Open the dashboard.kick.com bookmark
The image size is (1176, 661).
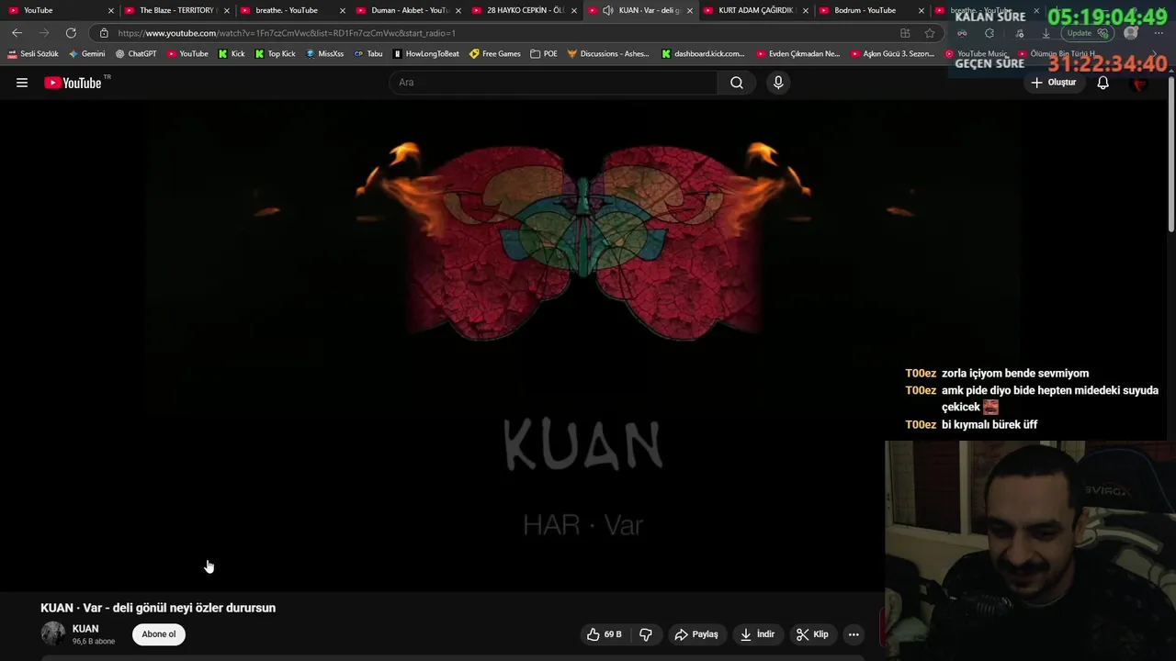(704, 54)
